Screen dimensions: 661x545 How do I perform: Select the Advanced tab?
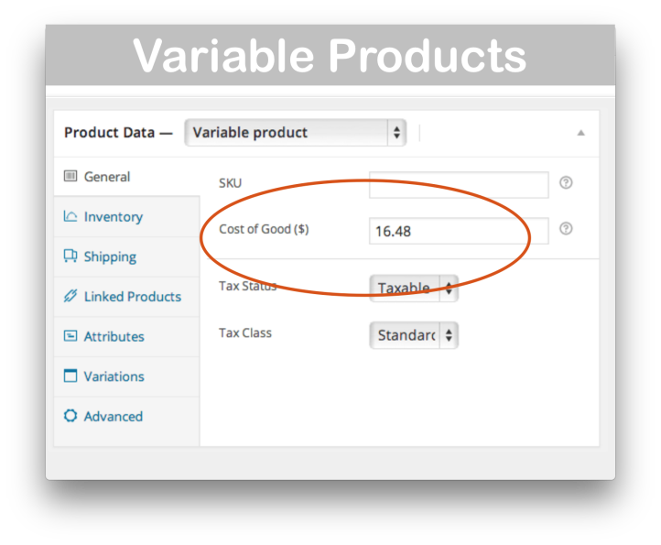(114, 417)
